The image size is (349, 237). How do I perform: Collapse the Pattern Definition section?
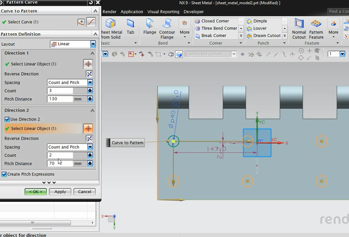click(x=95, y=34)
